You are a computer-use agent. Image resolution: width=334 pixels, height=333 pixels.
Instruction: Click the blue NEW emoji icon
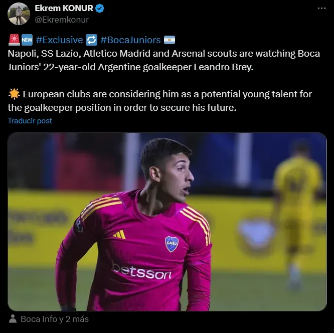tap(27, 40)
